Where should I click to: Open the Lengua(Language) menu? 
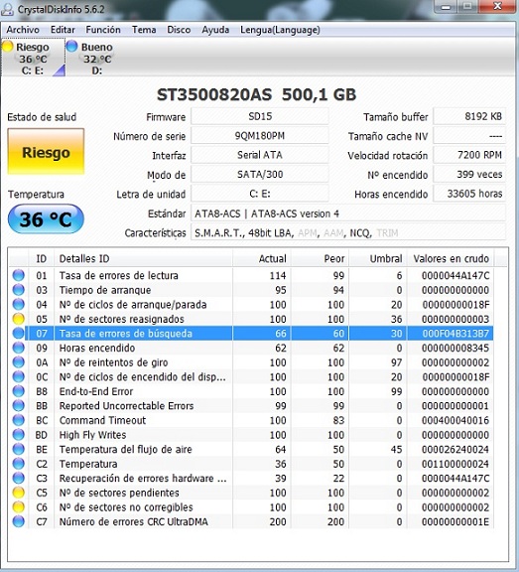click(280, 30)
